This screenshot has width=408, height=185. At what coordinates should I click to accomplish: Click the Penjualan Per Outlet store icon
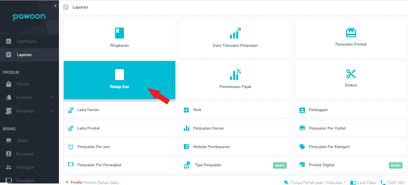[x=302, y=128]
